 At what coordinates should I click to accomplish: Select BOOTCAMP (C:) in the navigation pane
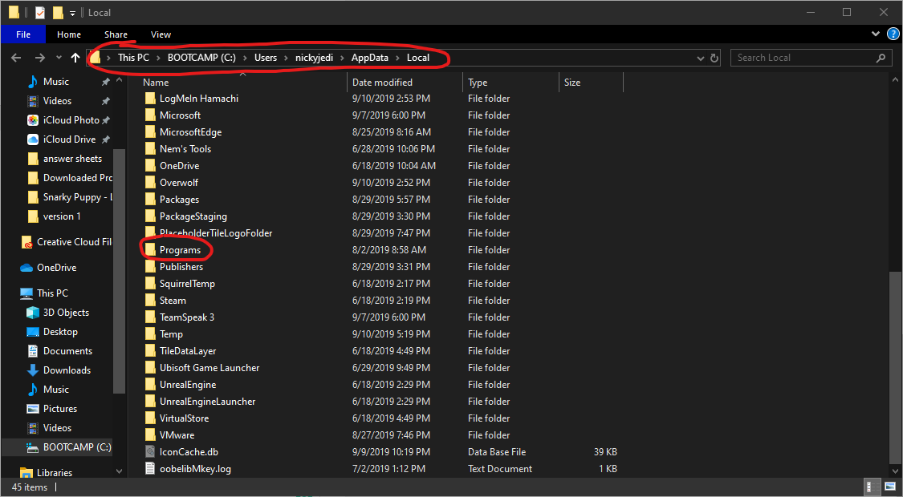point(76,447)
